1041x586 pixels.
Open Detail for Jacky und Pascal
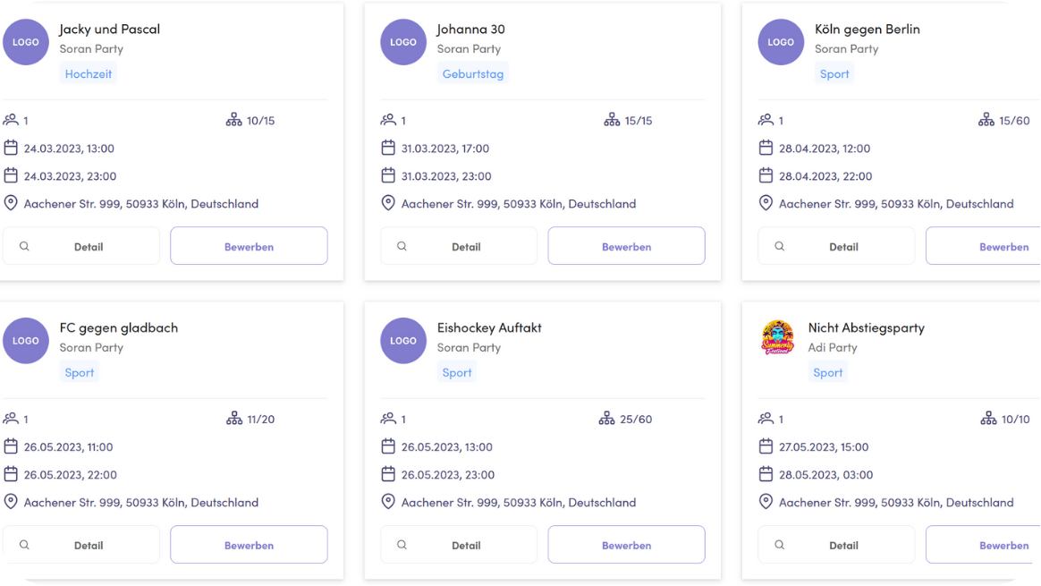(81, 246)
